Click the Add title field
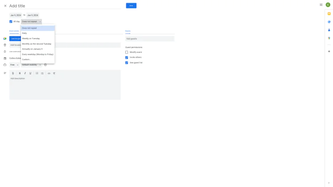Viewport: 333px width, 187px height. [x=65, y=6]
